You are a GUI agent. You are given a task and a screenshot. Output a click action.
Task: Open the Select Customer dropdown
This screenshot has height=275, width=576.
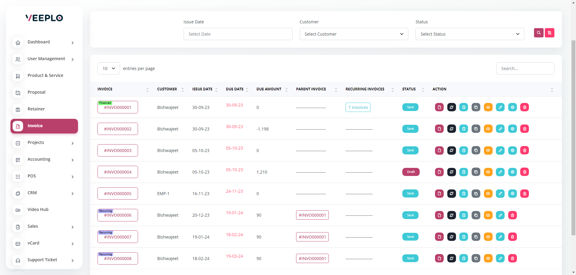tap(354, 34)
